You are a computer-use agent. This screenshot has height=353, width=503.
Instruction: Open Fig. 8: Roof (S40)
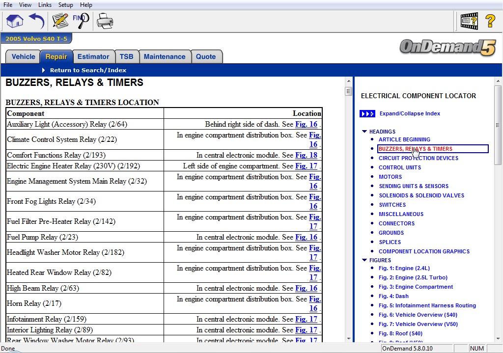pos(400,333)
